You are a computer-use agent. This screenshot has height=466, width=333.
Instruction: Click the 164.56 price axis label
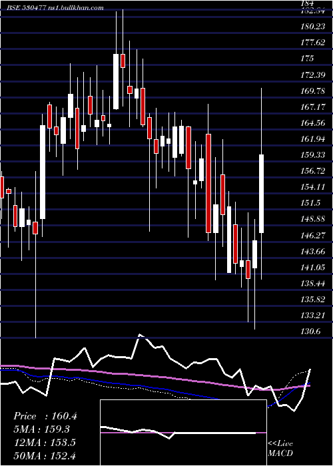pyautogui.click(x=312, y=123)
